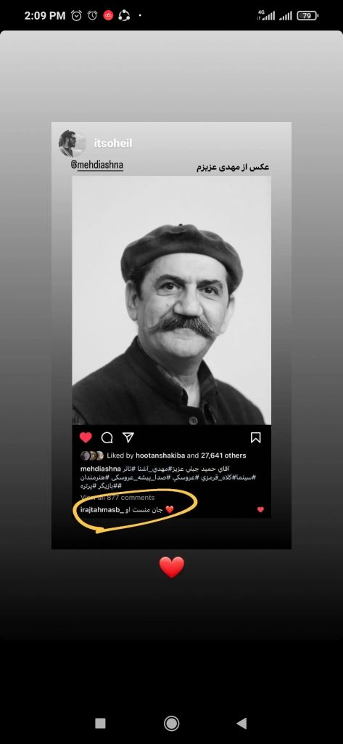View all 877 comments
The width and height of the screenshot is (343, 744).
pos(117,497)
